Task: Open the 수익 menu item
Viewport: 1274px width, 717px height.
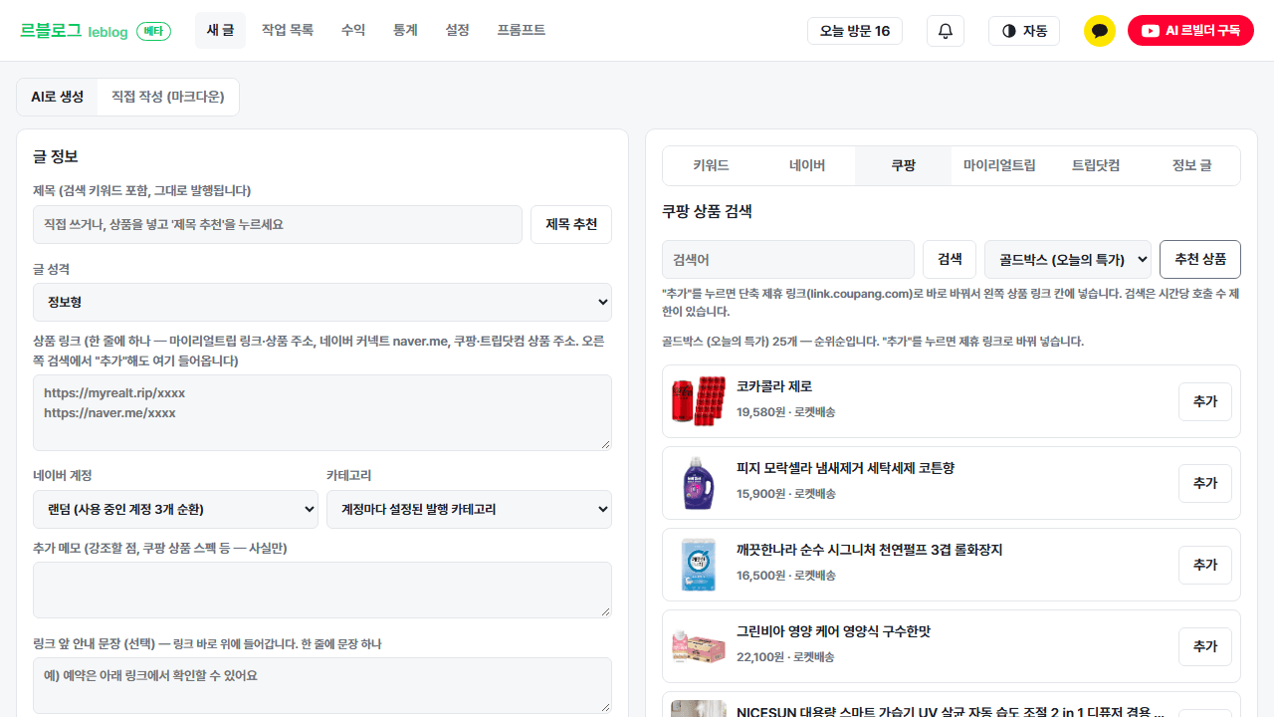Action: pyautogui.click(x=353, y=31)
